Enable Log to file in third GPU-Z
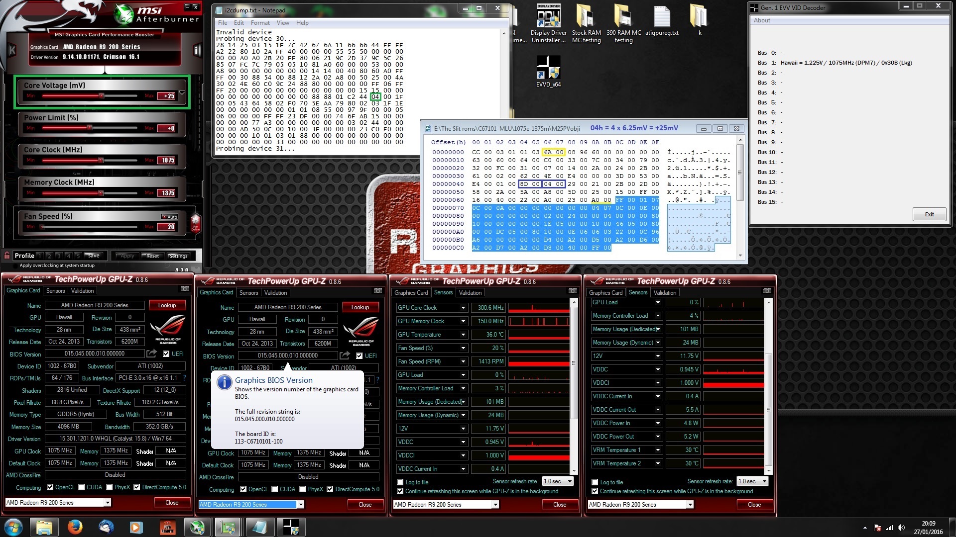 400,482
